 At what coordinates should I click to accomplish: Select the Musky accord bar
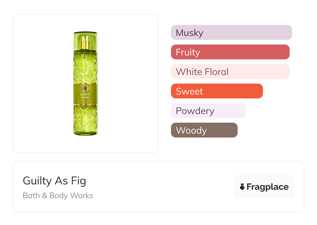click(x=231, y=33)
